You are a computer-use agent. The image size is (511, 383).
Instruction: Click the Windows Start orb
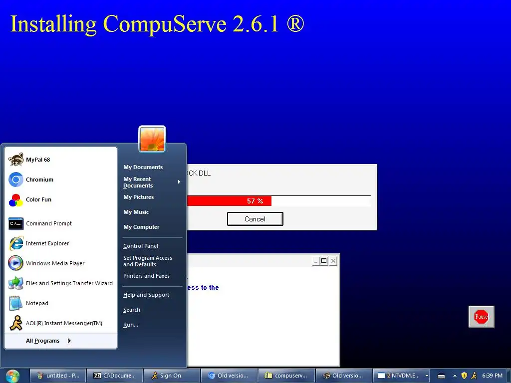click(x=12, y=376)
